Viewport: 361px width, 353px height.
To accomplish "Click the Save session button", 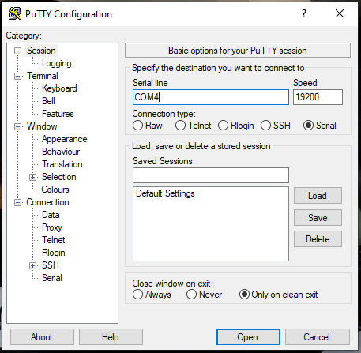I will [318, 218].
